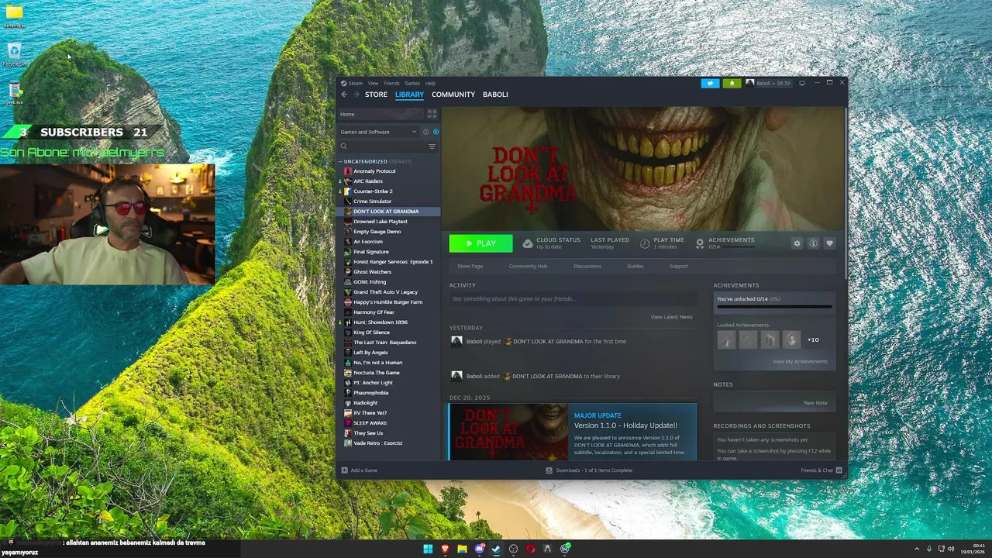The height and width of the screenshot is (558, 992).
Task: Open Discord from the taskbar
Action: click(x=479, y=549)
